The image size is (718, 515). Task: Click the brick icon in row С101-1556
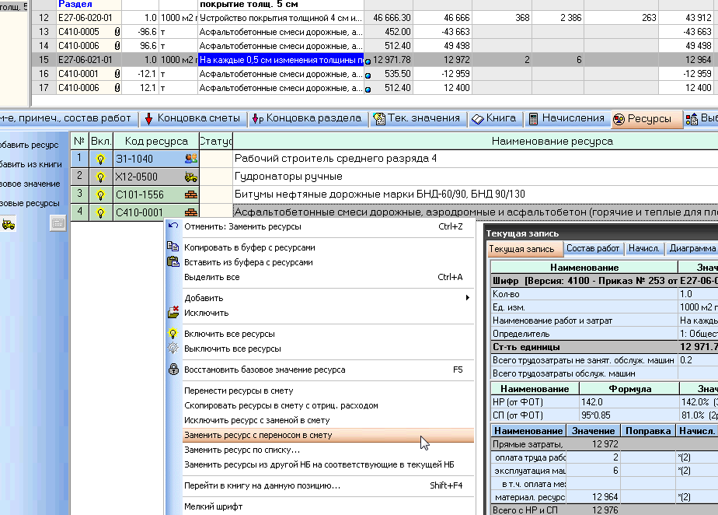click(190, 194)
